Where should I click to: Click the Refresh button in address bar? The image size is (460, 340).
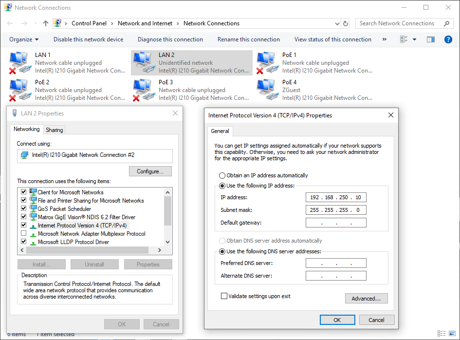coord(346,23)
